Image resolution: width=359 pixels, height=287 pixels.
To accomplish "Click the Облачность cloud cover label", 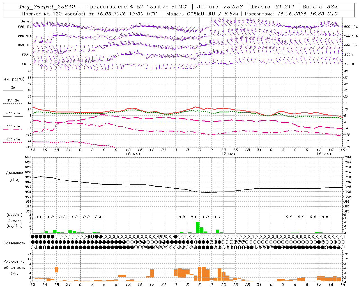I will click(x=14, y=243).
